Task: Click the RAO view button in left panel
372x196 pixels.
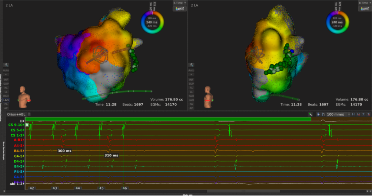Action: pyautogui.click(x=6, y=95)
